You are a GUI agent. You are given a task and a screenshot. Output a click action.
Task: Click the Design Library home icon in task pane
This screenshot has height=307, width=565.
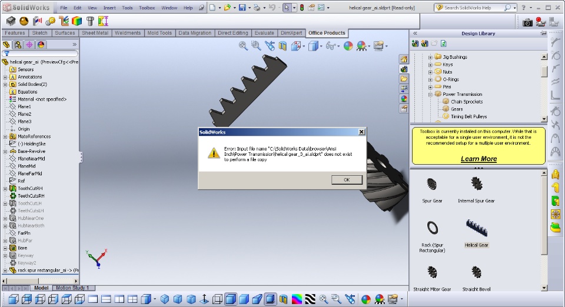(404, 59)
